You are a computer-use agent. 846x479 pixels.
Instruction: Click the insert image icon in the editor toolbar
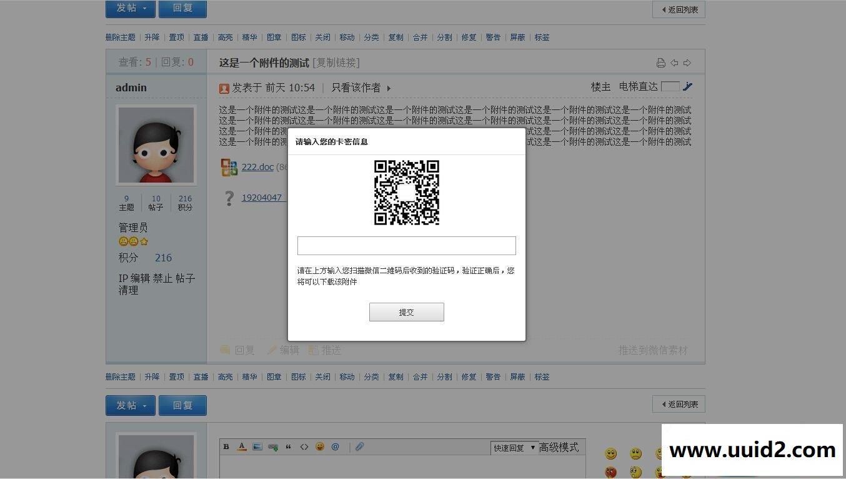coord(257,446)
